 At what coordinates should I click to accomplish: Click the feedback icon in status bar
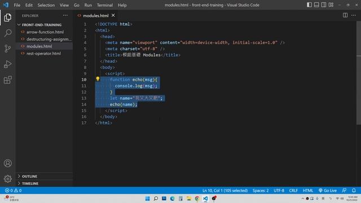click(344, 191)
